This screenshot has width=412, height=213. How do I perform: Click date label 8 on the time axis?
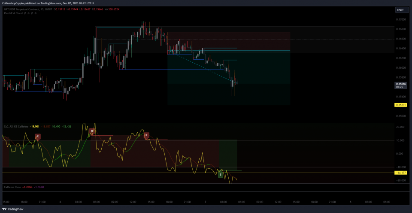[350, 201]
